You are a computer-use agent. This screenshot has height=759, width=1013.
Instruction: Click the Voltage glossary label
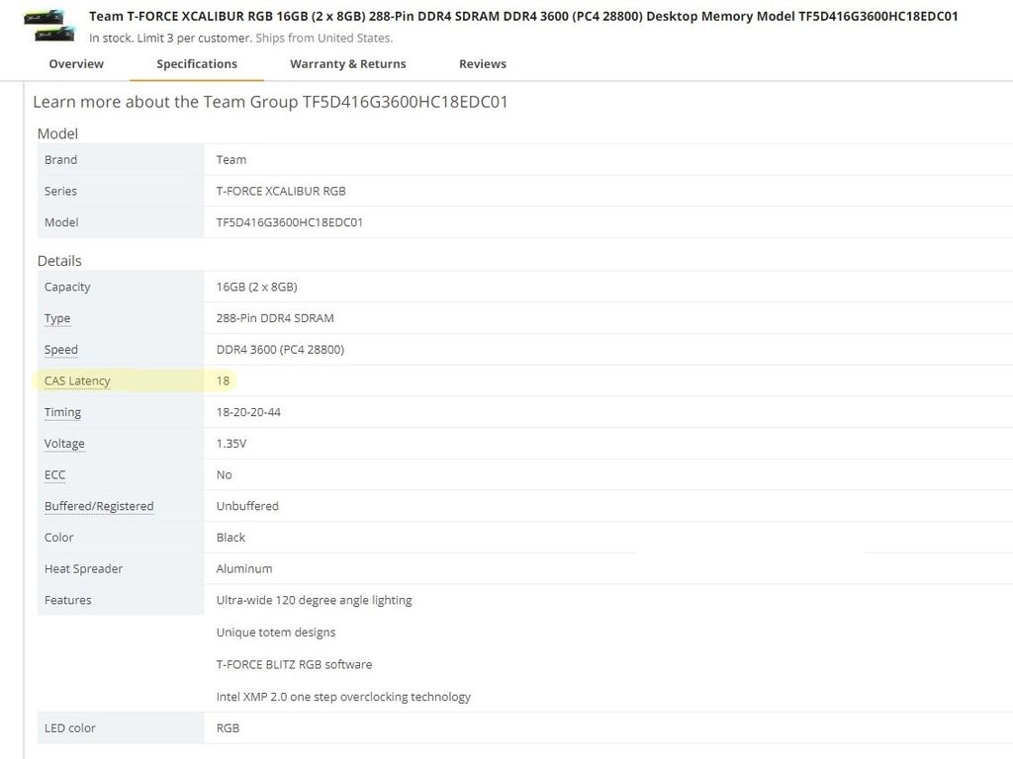64,444
